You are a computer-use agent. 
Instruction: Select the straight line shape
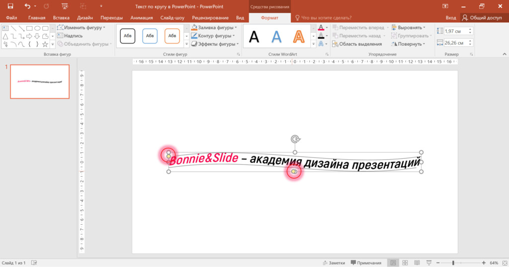click(x=13, y=28)
